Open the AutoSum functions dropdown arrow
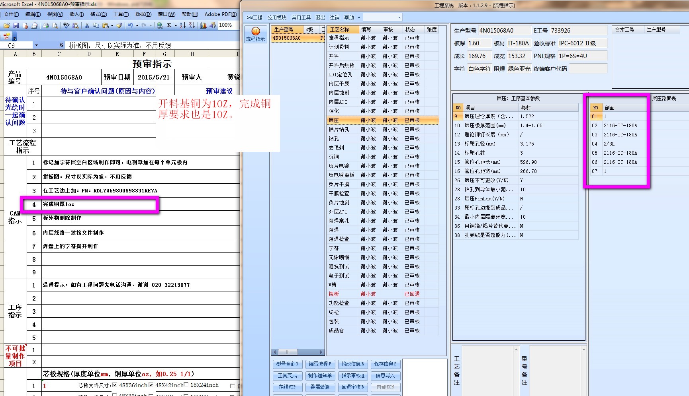The width and height of the screenshot is (689, 396). pos(175,25)
